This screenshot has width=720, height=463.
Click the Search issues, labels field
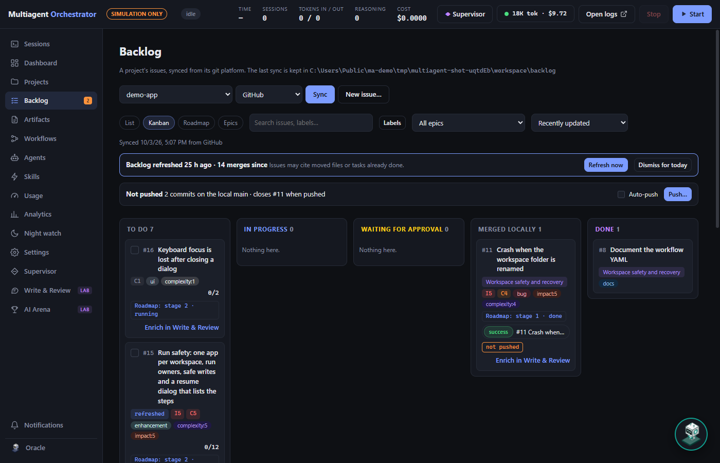click(311, 123)
